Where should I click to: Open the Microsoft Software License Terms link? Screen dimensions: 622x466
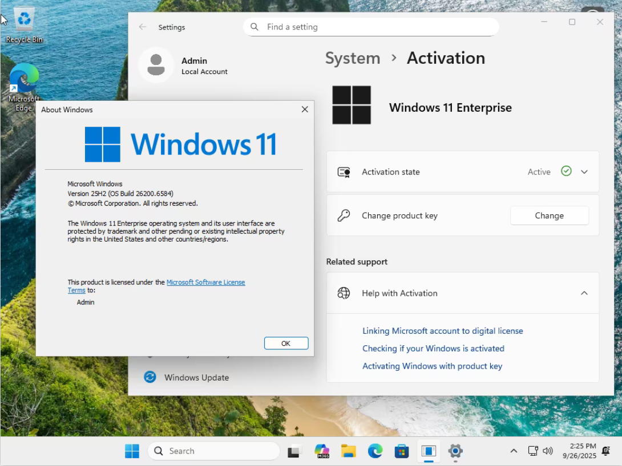205,282
